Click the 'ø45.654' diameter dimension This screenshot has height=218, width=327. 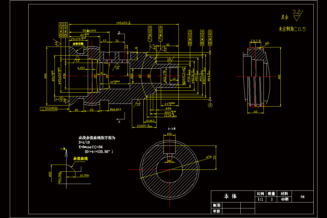click(x=59, y=76)
